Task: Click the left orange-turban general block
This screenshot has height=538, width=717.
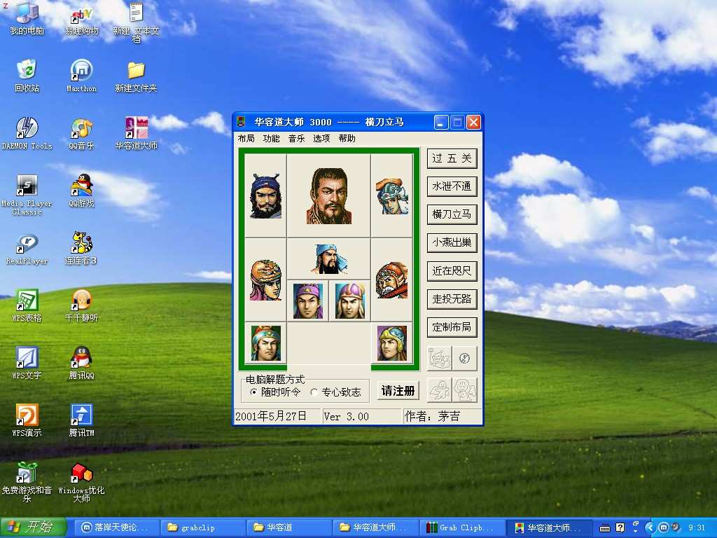Action: pyautogui.click(x=265, y=280)
